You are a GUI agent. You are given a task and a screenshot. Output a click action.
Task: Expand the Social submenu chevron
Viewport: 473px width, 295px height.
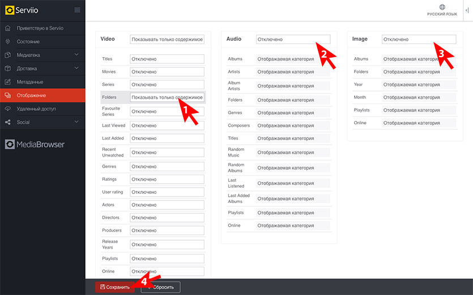click(x=76, y=122)
